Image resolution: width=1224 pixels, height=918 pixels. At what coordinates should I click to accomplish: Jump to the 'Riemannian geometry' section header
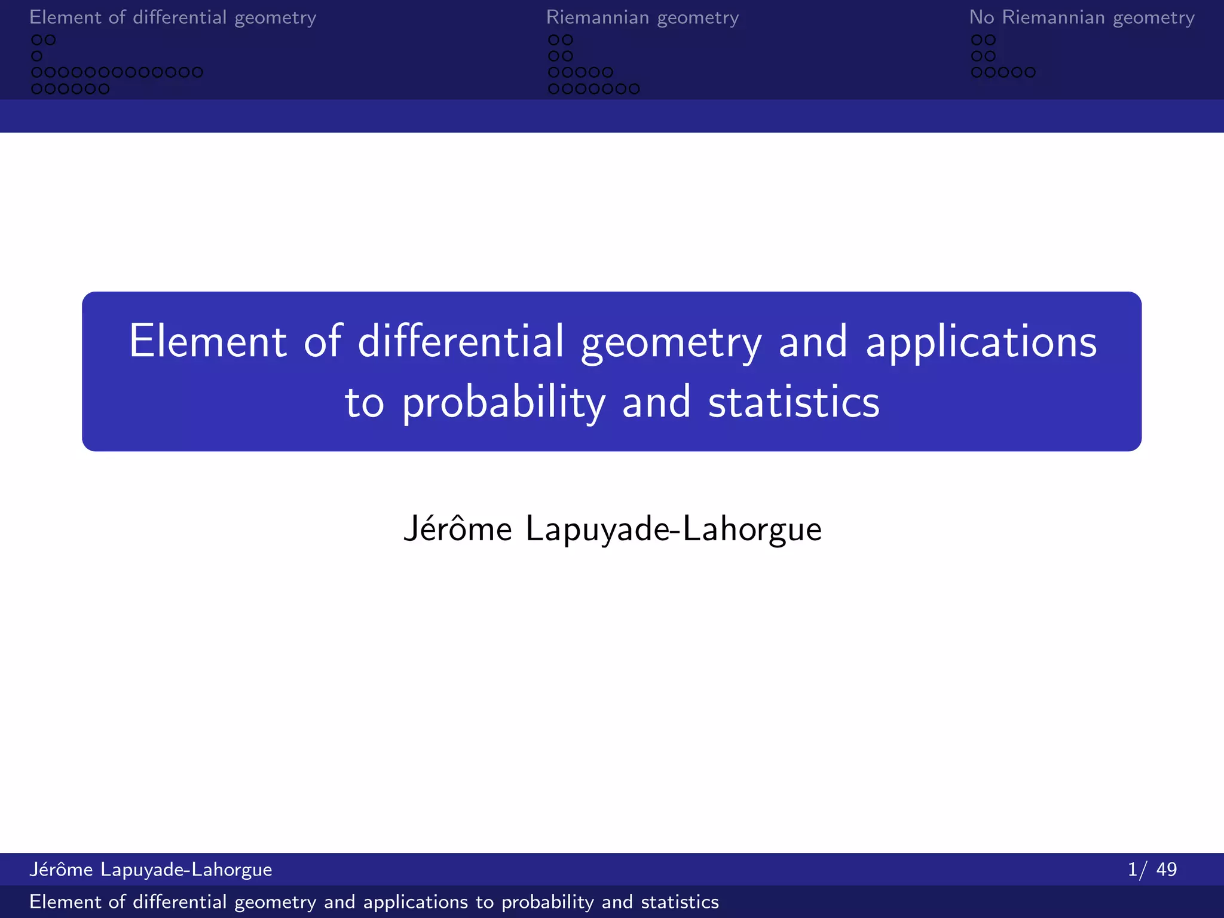[x=642, y=17]
